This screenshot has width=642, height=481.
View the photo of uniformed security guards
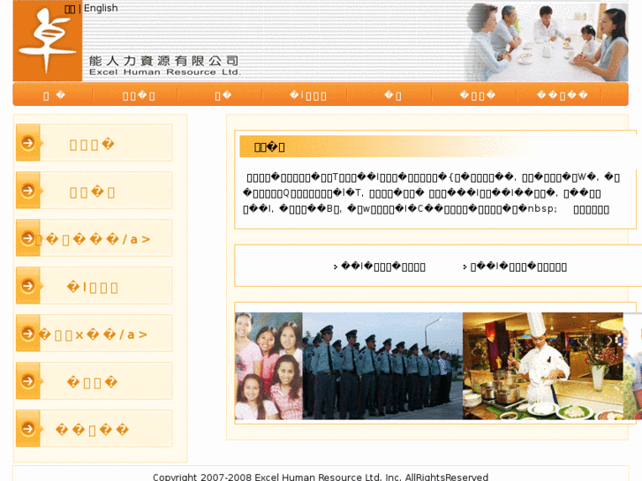click(x=382, y=366)
